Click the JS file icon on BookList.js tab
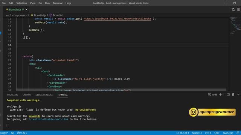This screenshot has width=241, height=135. 7,9
